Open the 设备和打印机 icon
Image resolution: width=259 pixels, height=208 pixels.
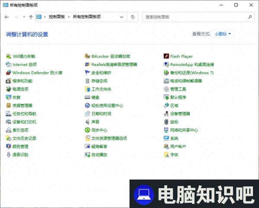[x=9, y=122]
